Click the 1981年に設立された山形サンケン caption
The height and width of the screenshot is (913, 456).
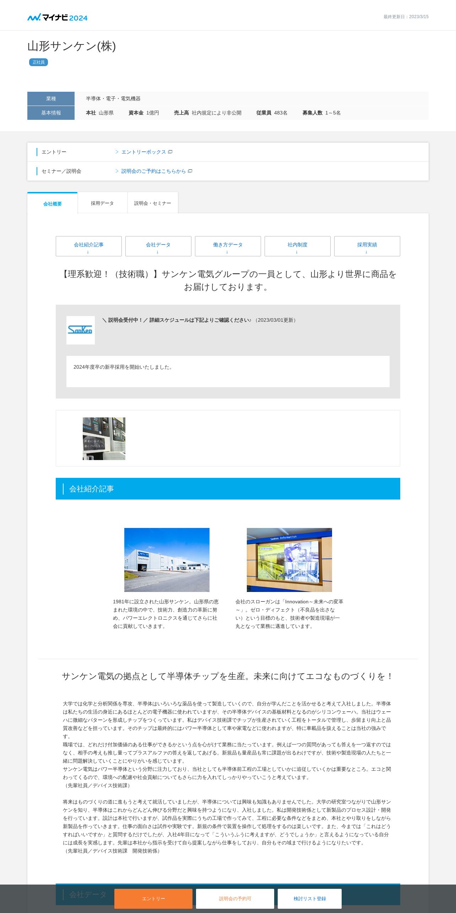[x=166, y=614]
